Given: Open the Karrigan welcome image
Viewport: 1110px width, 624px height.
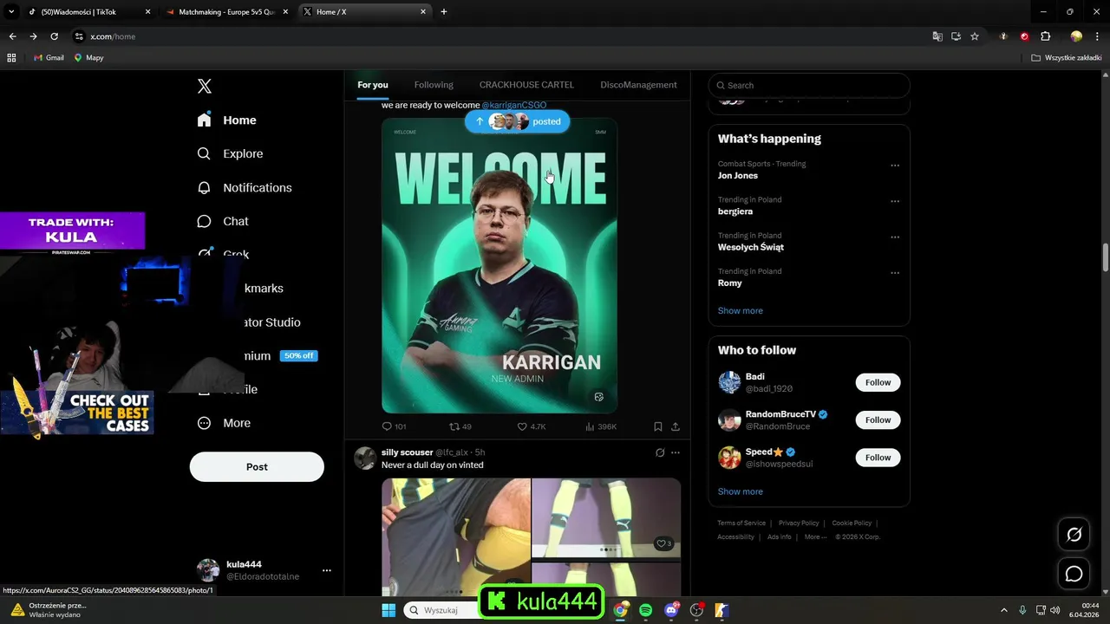Looking at the screenshot, I should [499, 265].
